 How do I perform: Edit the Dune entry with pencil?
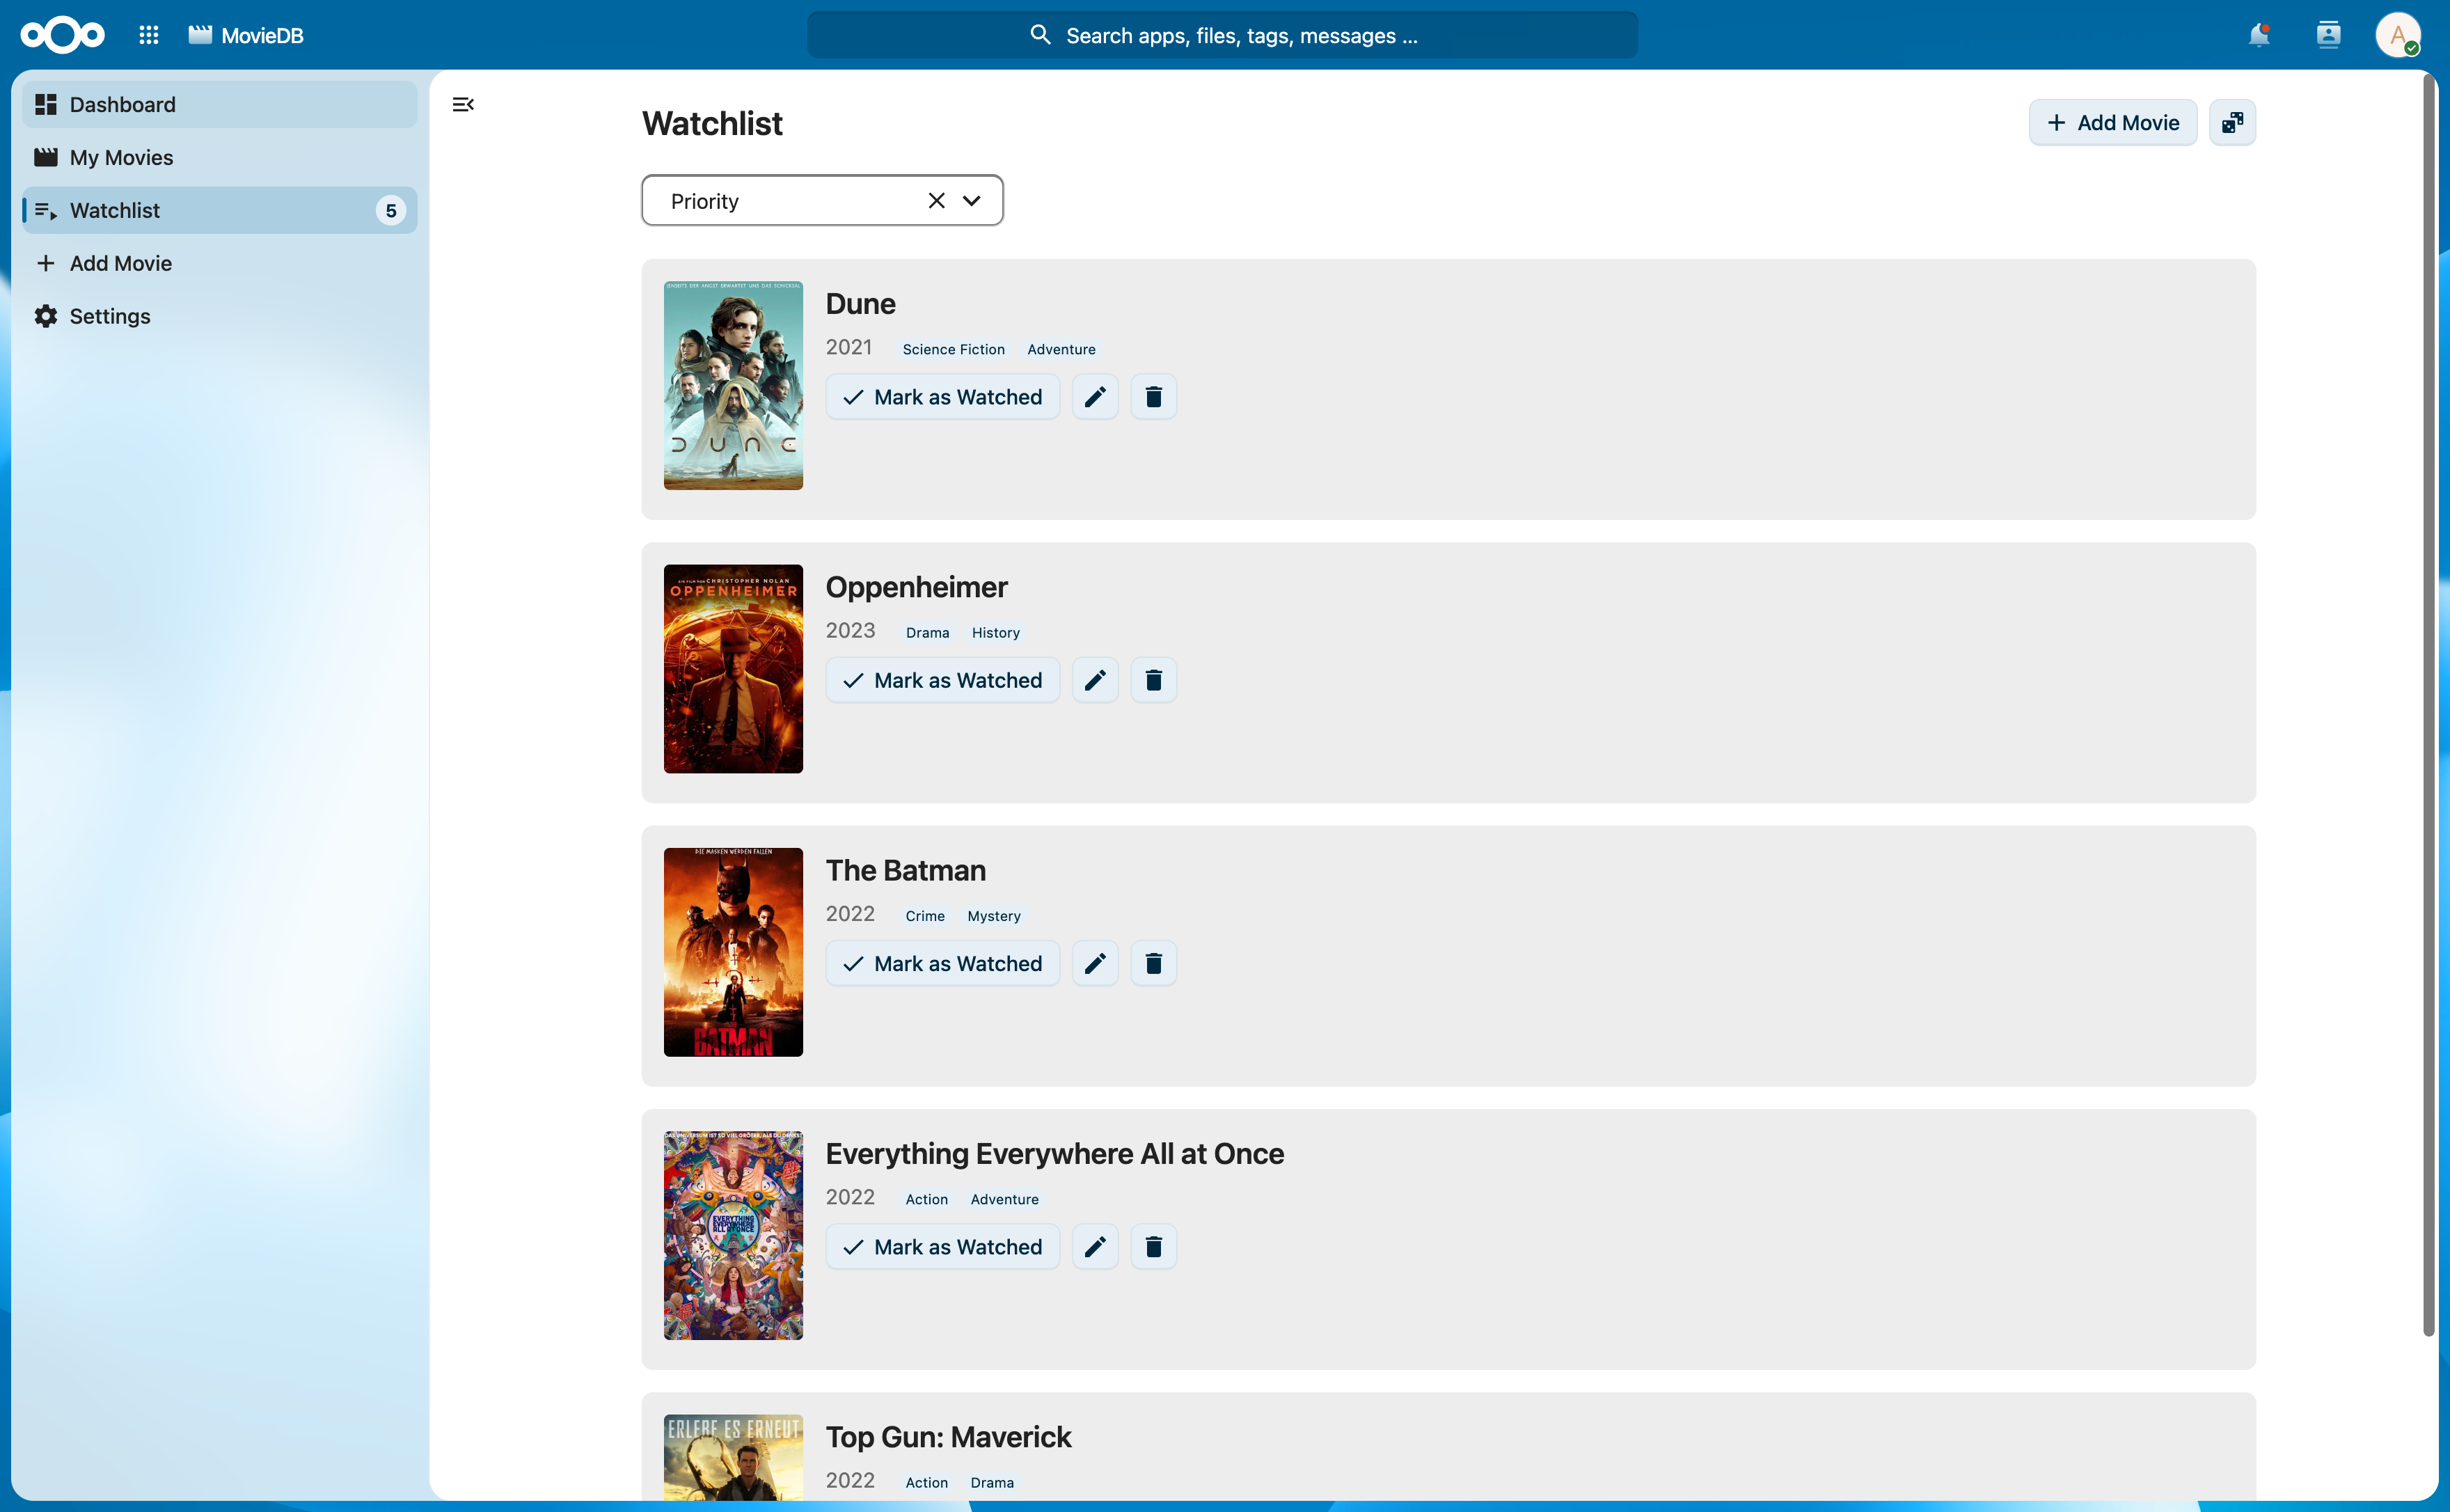tap(1096, 397)
